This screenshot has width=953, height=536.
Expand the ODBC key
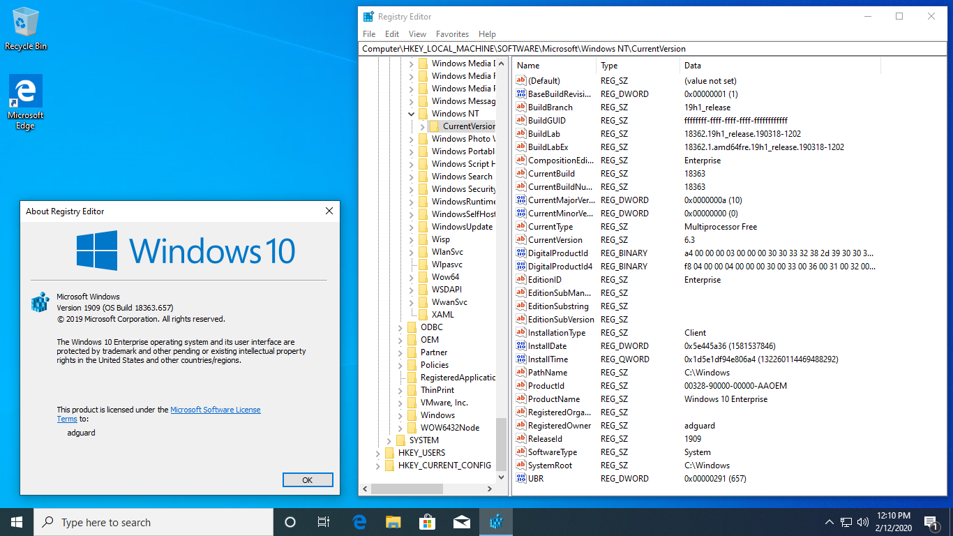(400, 327)
